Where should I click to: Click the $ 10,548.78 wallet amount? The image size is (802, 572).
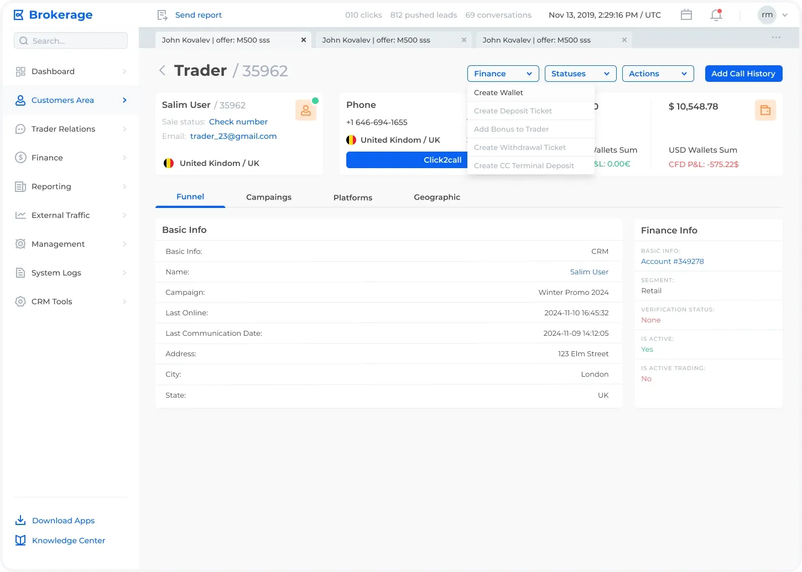click(x=693, y=106)
